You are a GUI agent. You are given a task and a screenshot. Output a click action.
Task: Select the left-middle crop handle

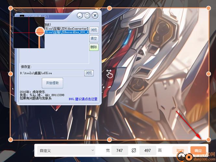click(11, 74)
